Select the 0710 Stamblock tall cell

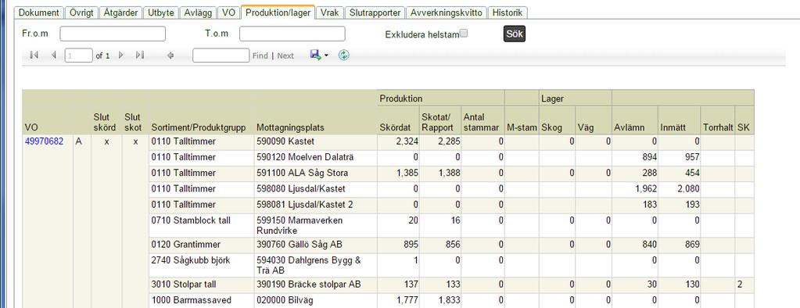pyautogui.click(x=202, y=225)
